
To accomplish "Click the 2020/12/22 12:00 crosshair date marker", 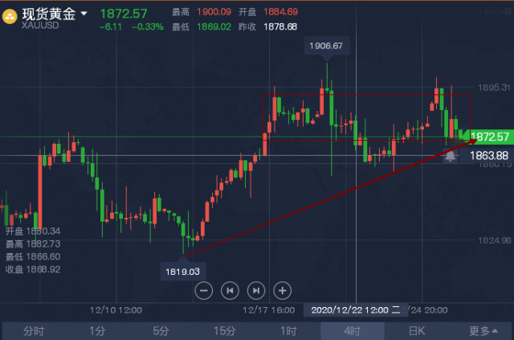I will [355, 310].
